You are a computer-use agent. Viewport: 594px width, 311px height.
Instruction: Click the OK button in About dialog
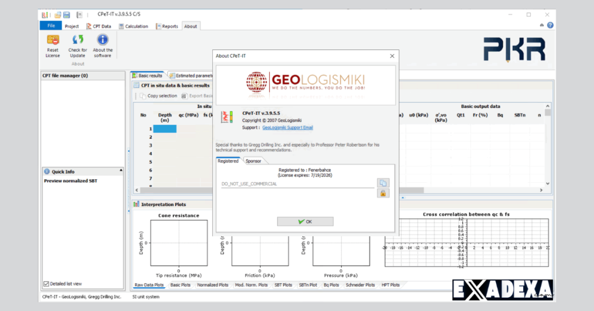pos(305,222)
